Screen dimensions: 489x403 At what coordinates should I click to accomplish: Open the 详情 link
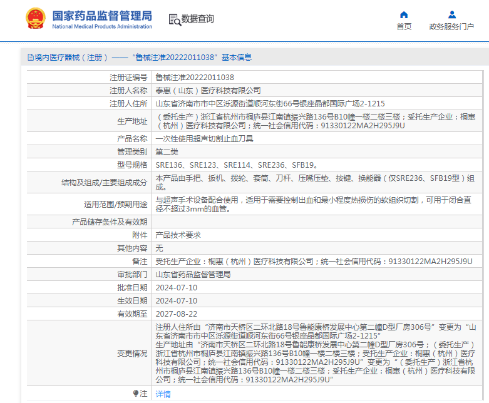pyautogui.click(x=163, y=394)
